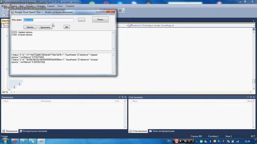Image resolution: width=257 pixels, height=144 pixels.
Task: Click the Закончить button
Action: tap(45, 27)
